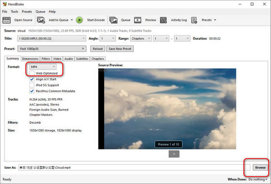This screenshot has height=184, width=271.
Task: Open the Activity Log icon
Action: coord(163,20)
